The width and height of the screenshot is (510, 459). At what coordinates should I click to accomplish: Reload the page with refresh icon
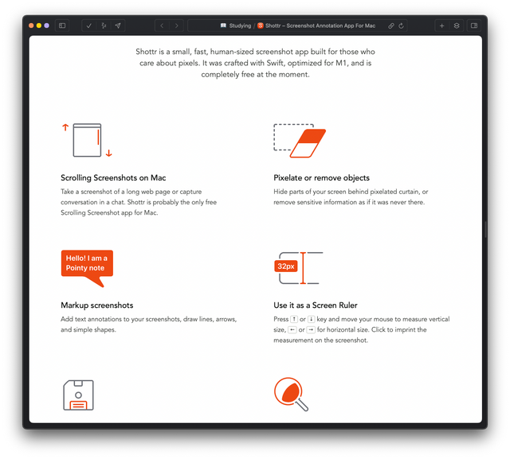click(x=401, y=25)
